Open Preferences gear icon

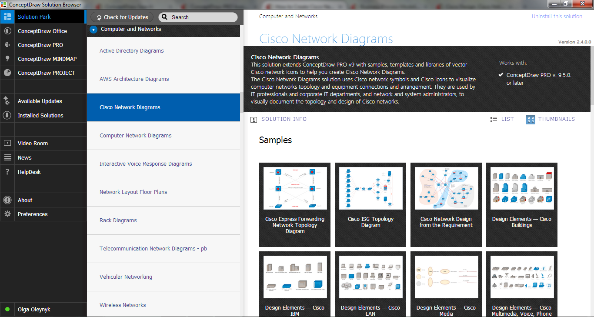[x=7, y=214]
